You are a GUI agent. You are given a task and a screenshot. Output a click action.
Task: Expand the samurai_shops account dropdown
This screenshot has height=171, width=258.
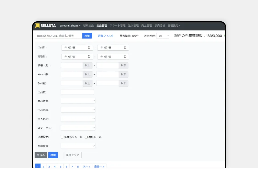click(70, 26)
